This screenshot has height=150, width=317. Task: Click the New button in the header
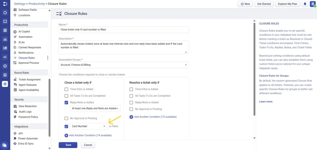245,4
